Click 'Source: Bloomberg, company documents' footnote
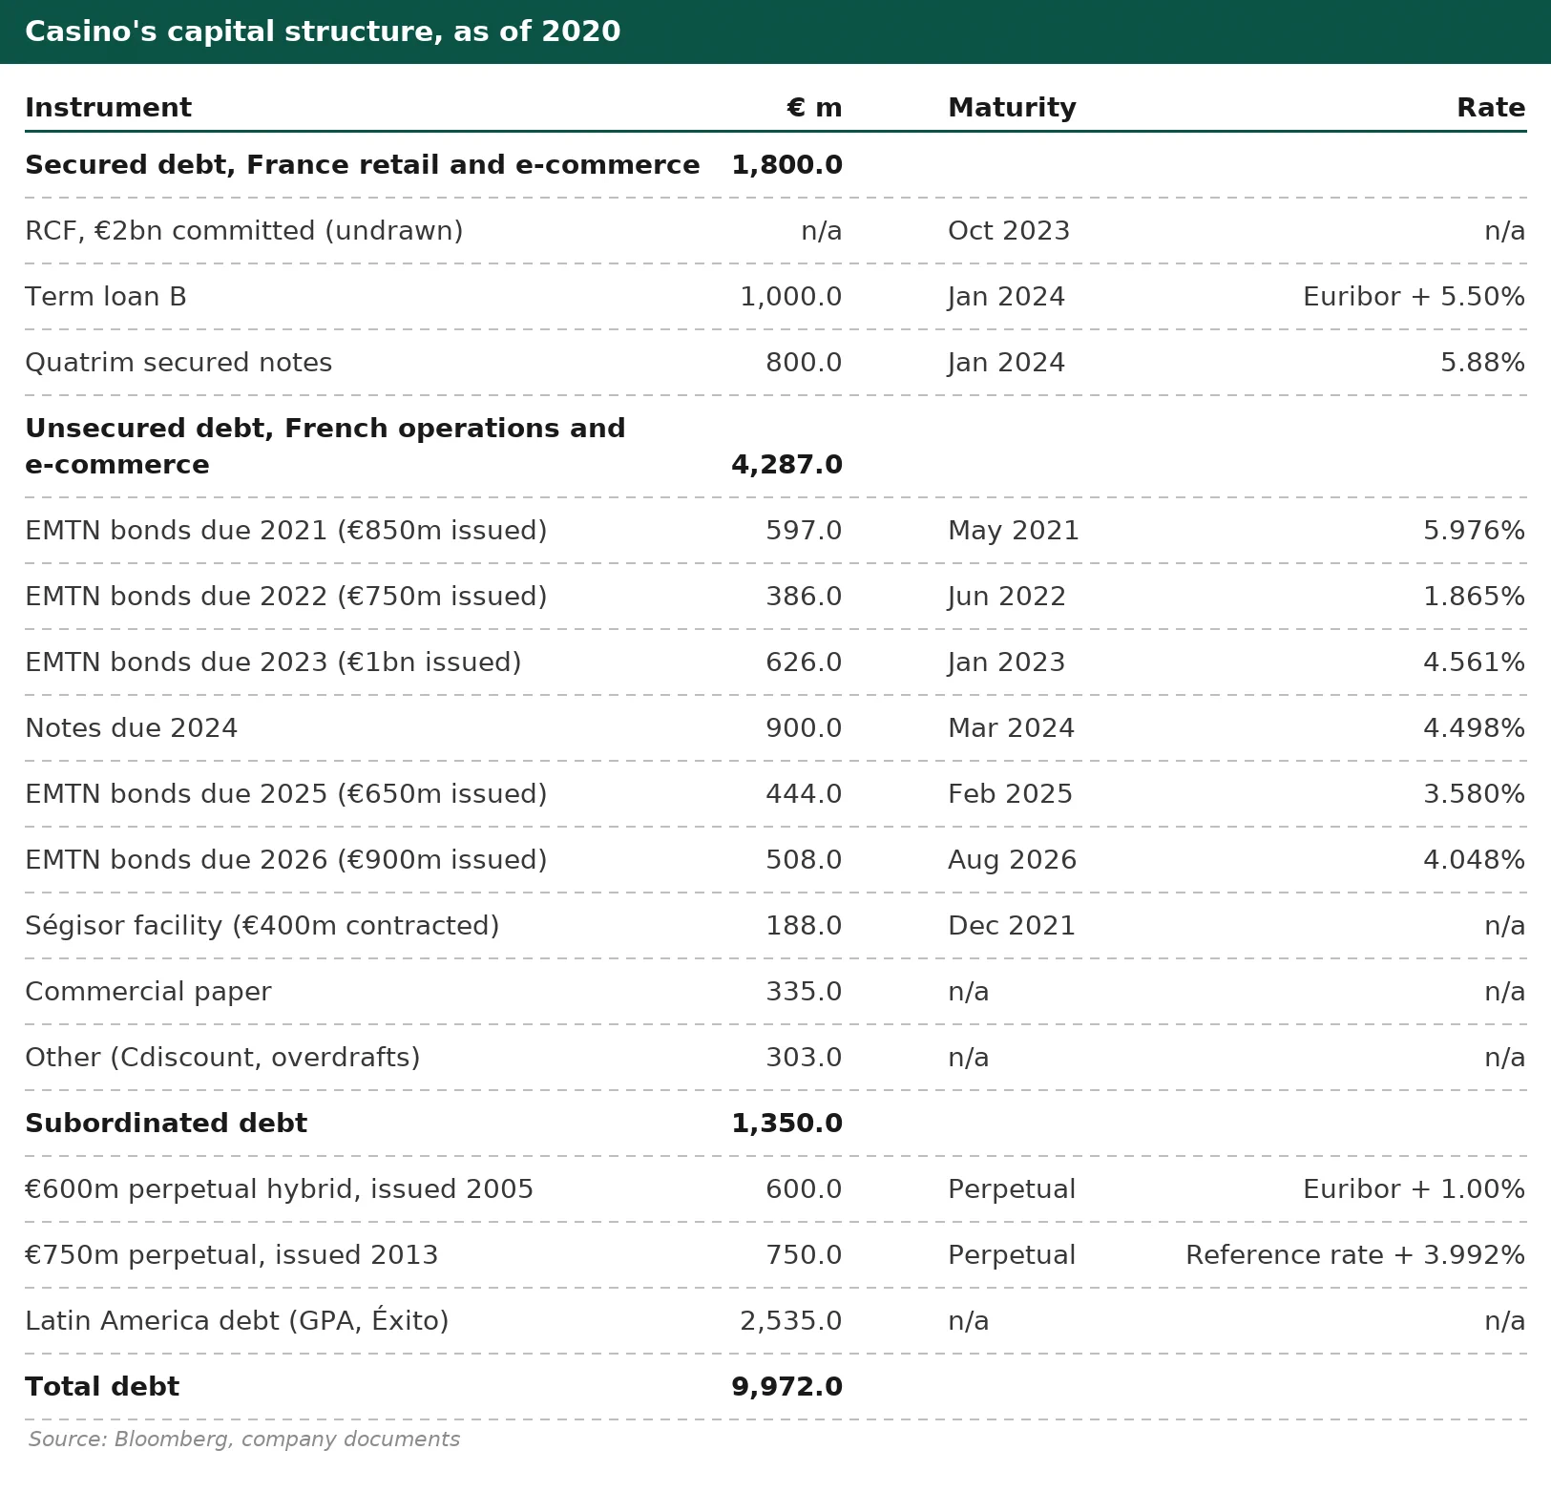This screenshot has height=1492, width=1551. tap(244, 1439)
